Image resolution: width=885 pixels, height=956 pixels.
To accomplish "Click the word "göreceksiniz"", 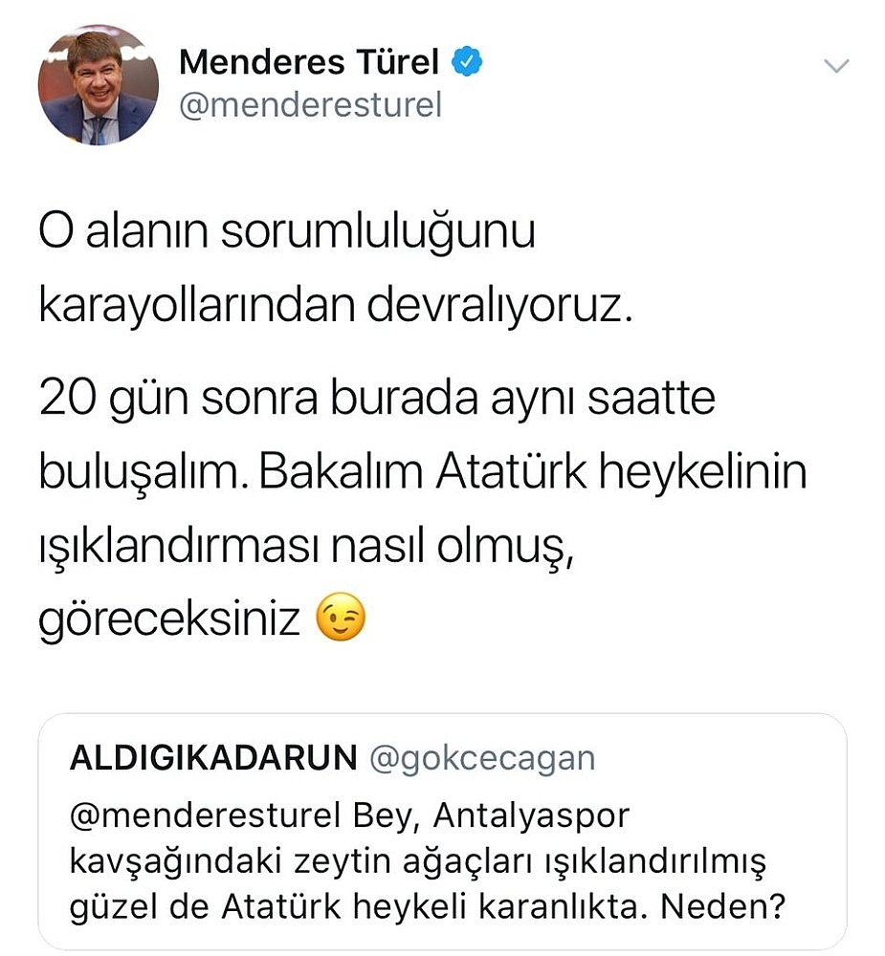I will (x=169, y=621).
